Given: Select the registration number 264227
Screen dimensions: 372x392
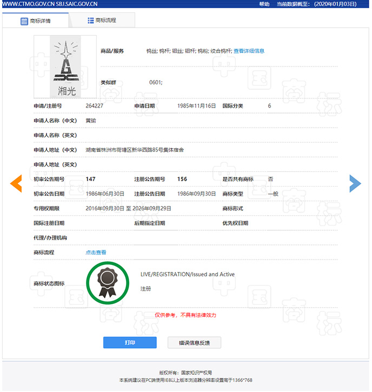Looking at the screenshot, I should click(94, 106).
